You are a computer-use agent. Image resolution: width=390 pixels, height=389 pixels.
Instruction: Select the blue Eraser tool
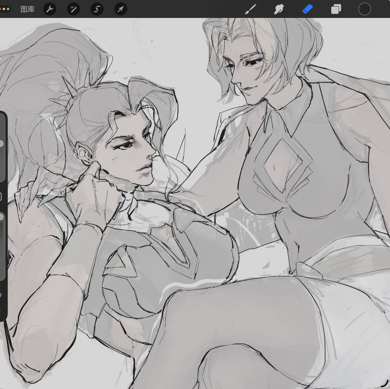307,9
